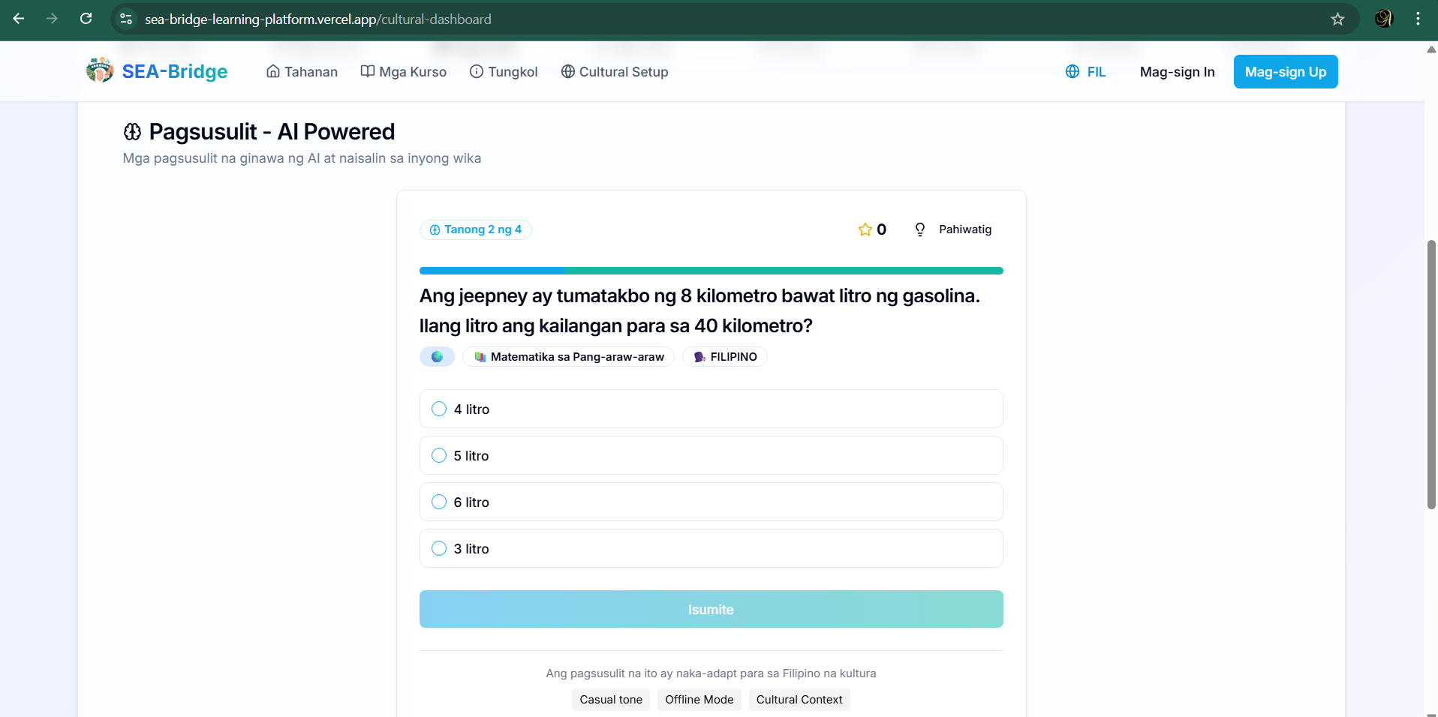This screenshot has width=1438, height=717.
Task: Open the FIL language selector
Action: click(x=1085, y=72)
